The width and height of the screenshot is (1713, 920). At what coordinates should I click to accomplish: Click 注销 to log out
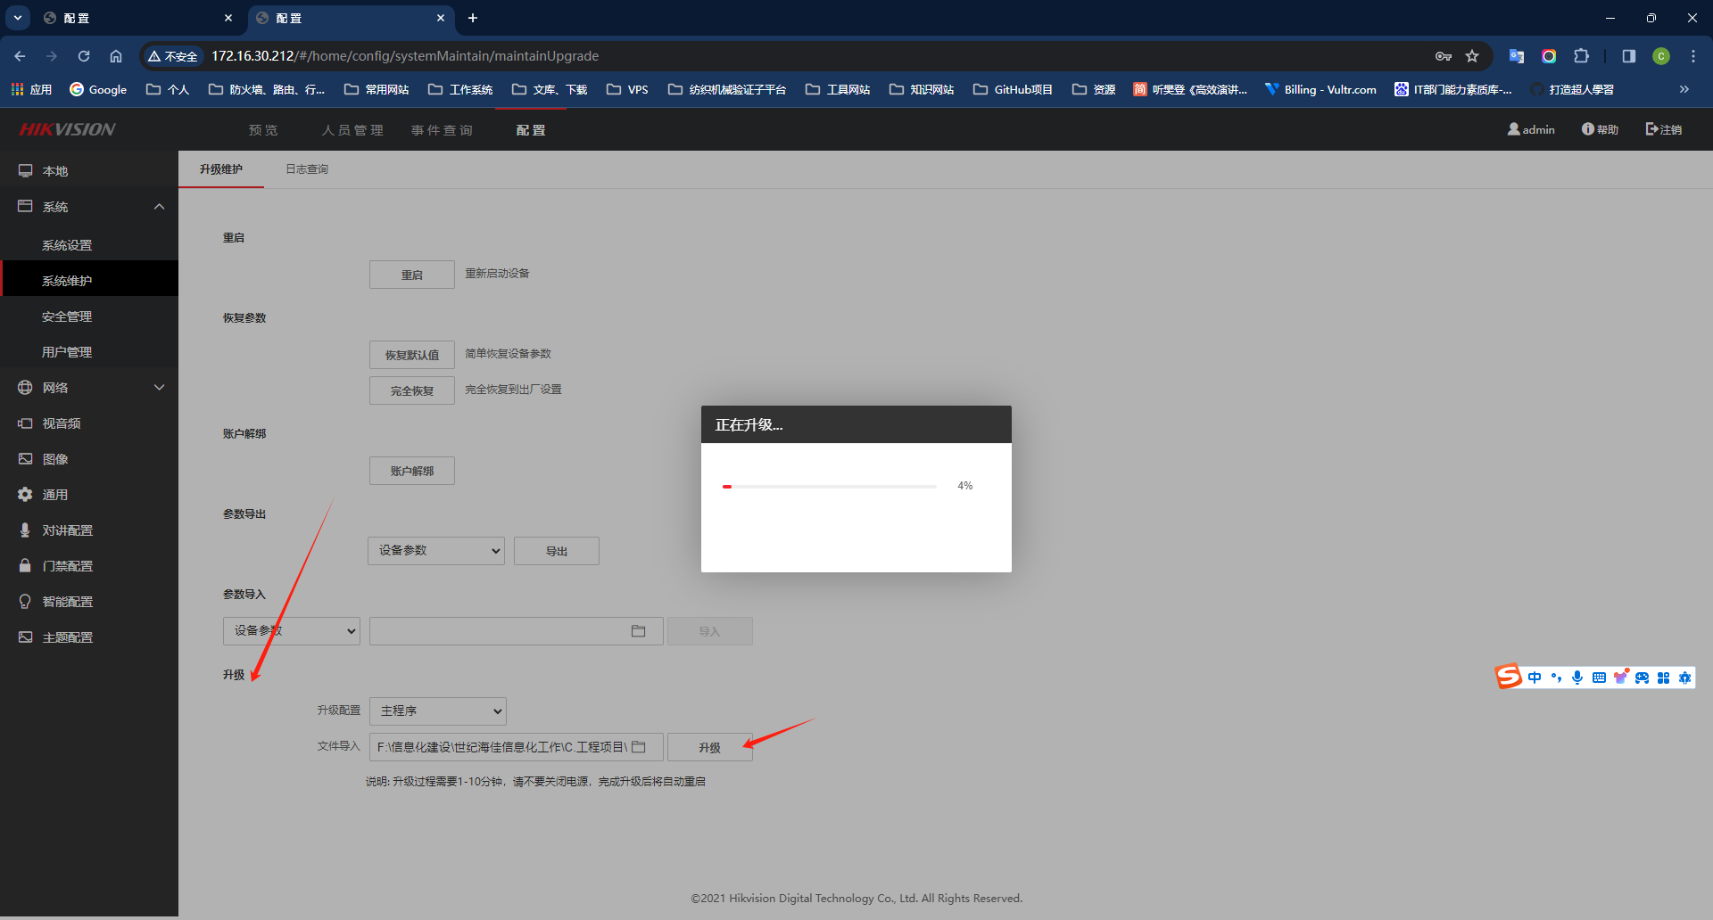coord(1664,129)
